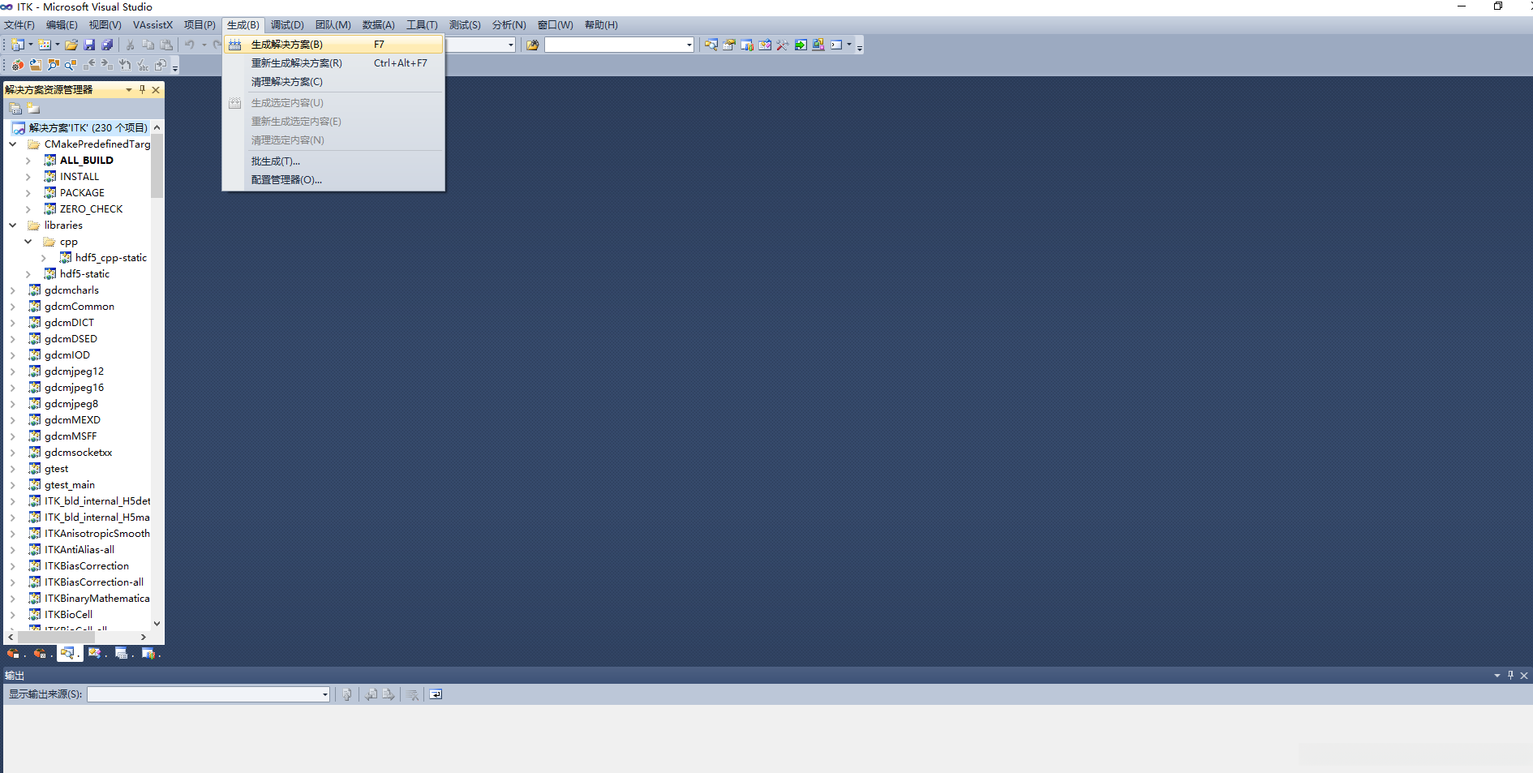This screenshot has width=1533, height=773.
Task: Save the current file with floppy icon
Action: [89, 45]
